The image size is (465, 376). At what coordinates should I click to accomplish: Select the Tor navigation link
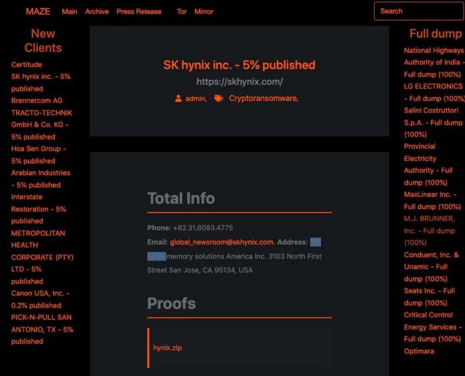182,12
